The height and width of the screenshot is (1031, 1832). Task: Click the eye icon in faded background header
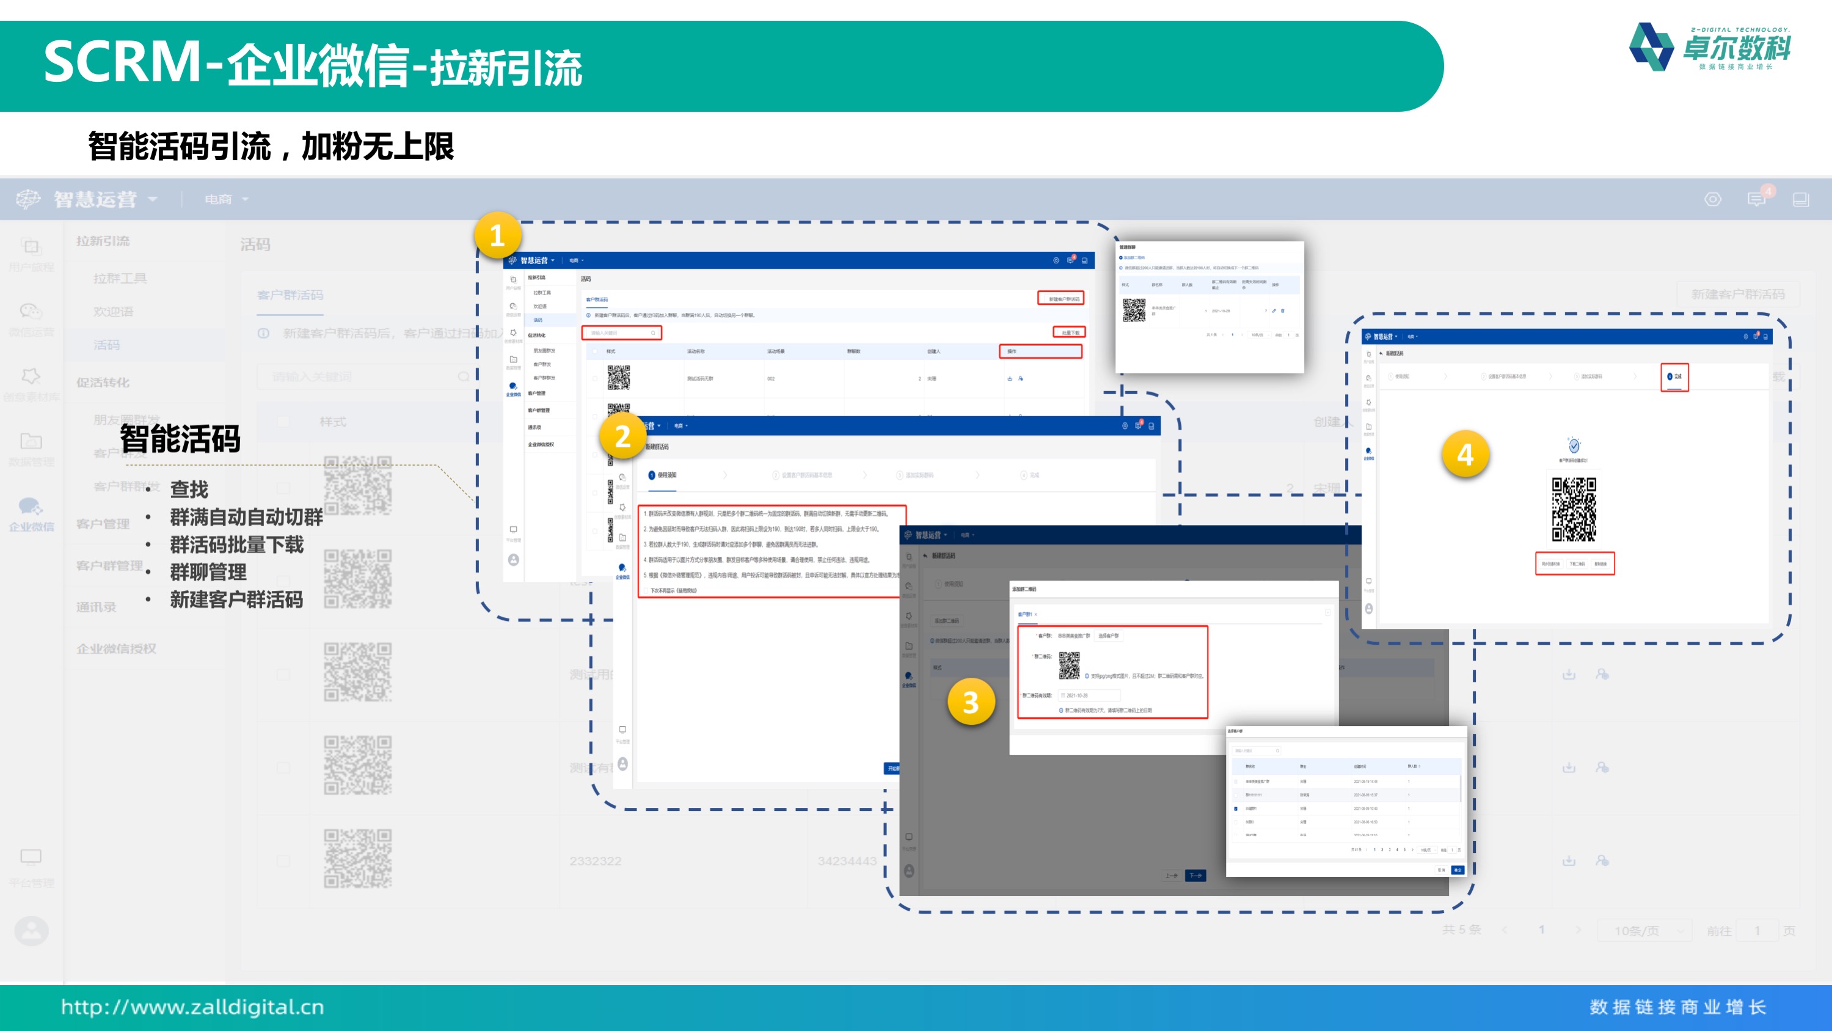tap(1712, 199)
